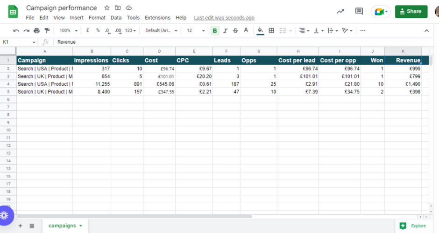This screenshot has height=233, width=439.
Task: Click the purple assistant extension icon
Action: (5, 215)
